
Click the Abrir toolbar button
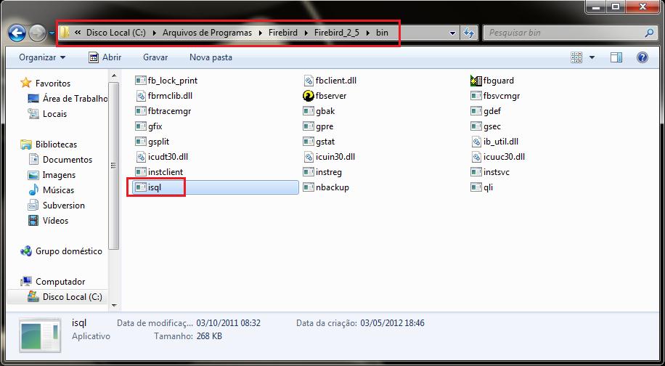pyautogui.click(x=105, y=57)
